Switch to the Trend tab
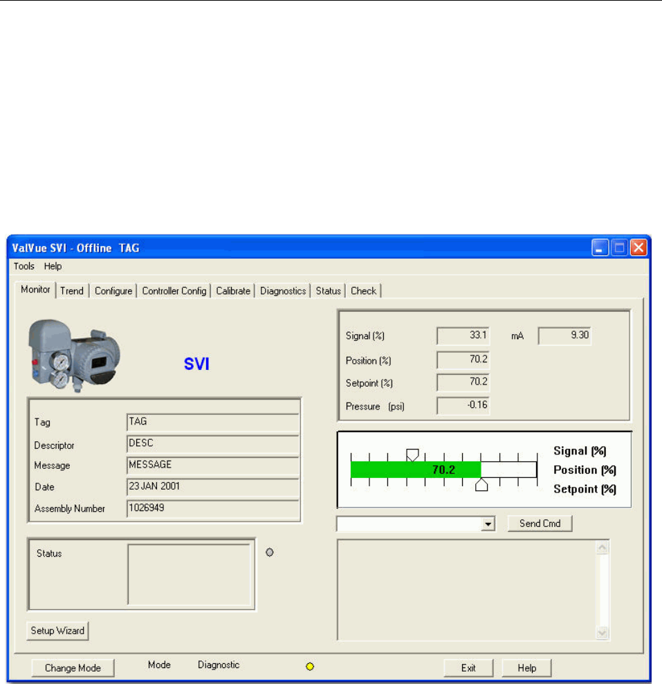This screenshot has width=662, height=684. point(72,291)
